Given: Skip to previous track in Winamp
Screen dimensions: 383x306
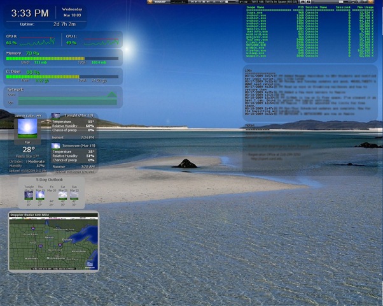Looking at the screenshot, I should click(192, 2).
